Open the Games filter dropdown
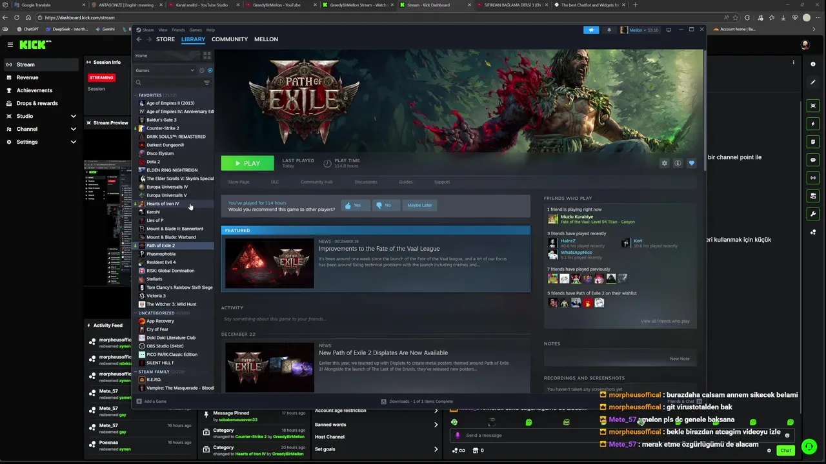Screen dimensions: 826x464 tap(165, 70)
